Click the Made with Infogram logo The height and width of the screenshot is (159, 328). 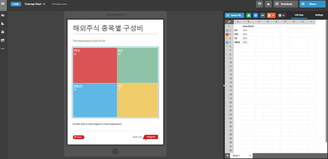click(150, 137)
